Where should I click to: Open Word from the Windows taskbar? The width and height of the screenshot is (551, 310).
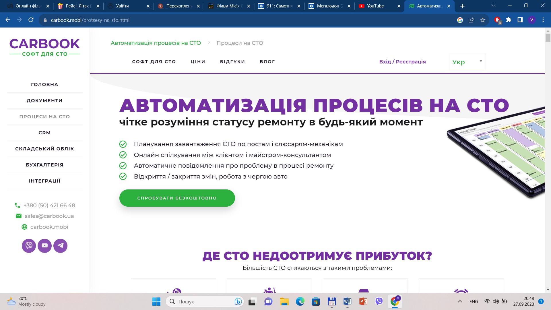click(347, 301)
